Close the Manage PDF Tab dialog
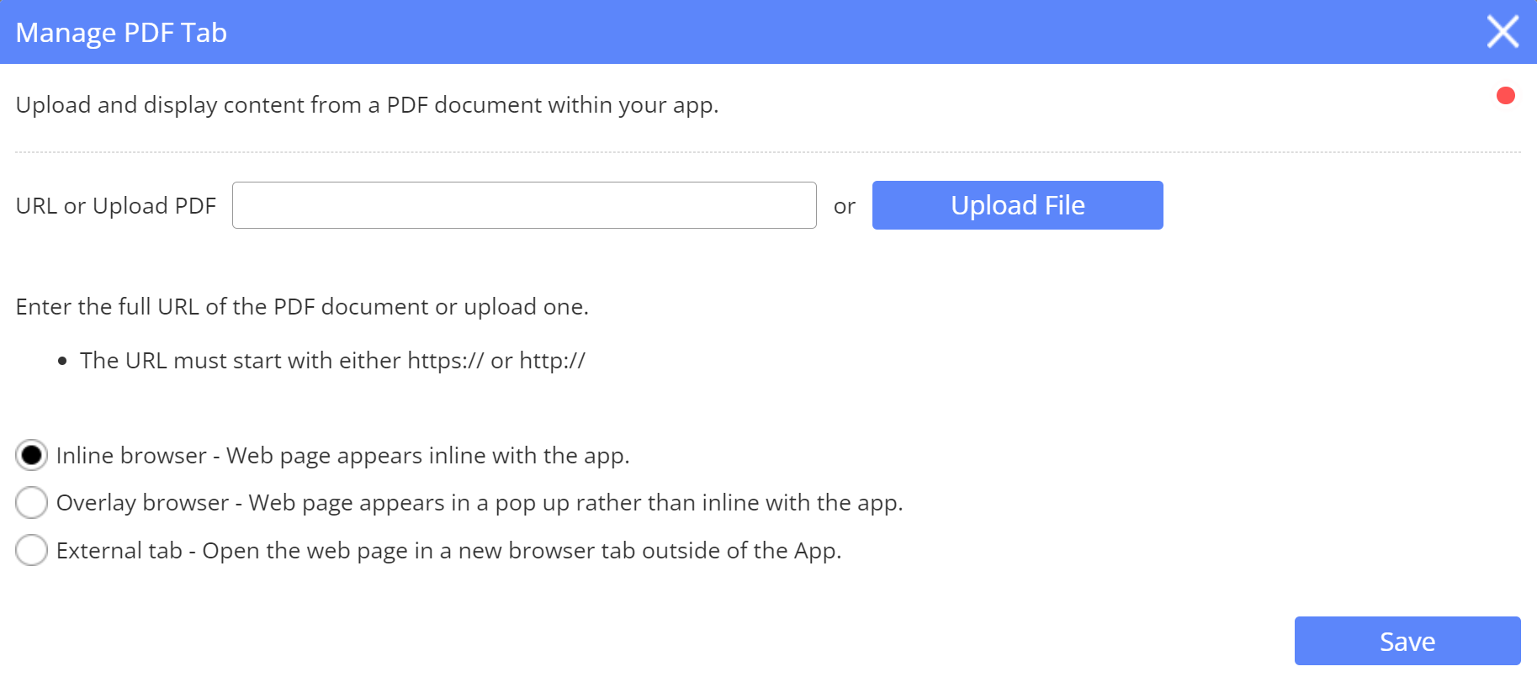The image size is (1537, 677). [1503, 32]
